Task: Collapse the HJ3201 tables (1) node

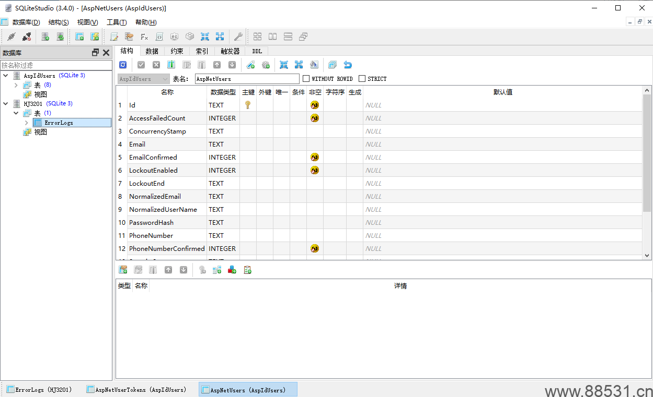Action: [x=16, y=113]
